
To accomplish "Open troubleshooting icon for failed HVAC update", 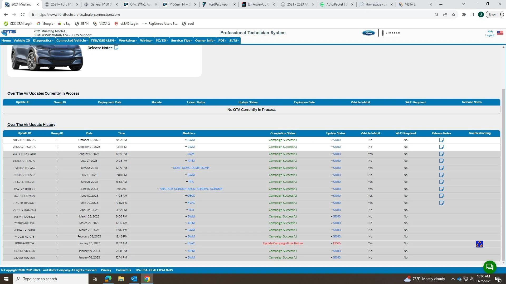I will pyautogui.click(x=479, y=244).
